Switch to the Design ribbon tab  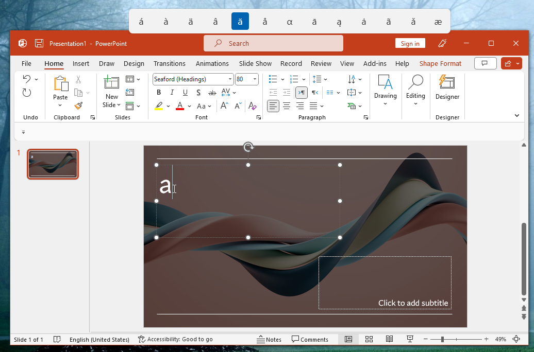point(133,63)
